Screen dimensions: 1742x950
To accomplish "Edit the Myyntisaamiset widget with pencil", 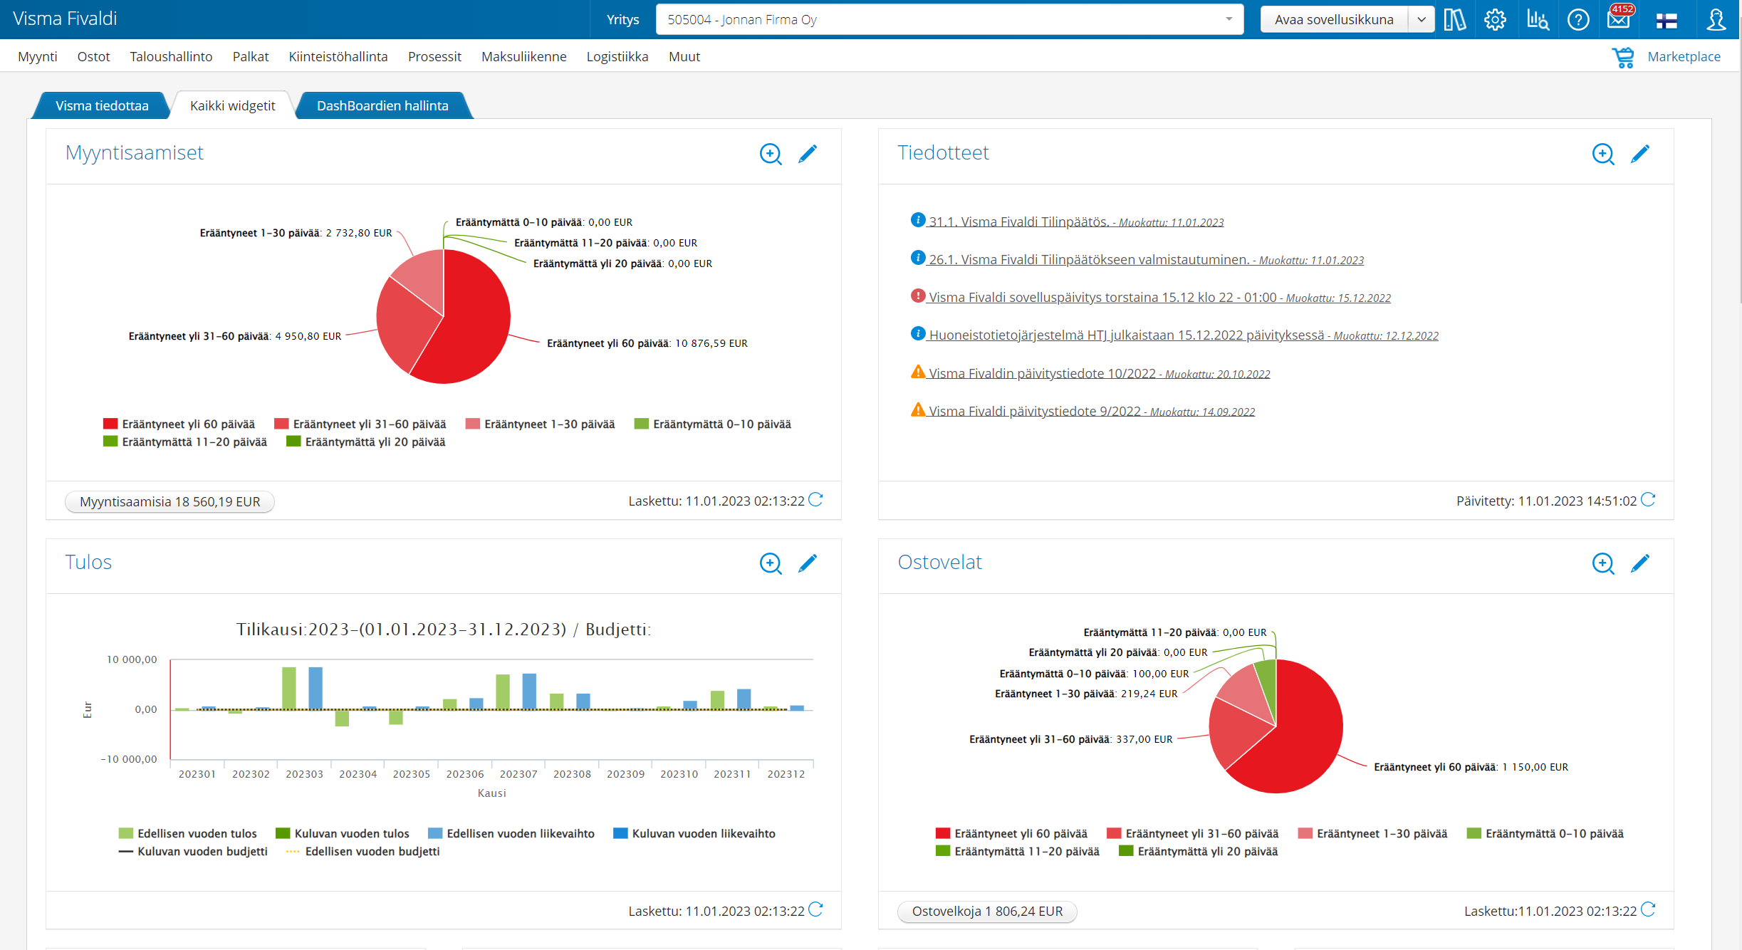I will point(808,154).
